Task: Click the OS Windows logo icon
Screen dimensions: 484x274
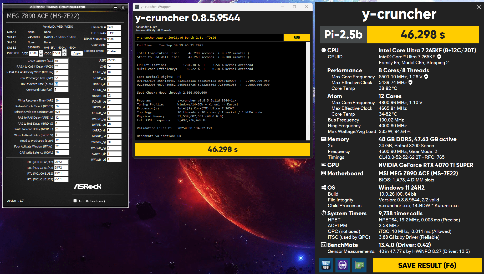Action: pos(324,187)
